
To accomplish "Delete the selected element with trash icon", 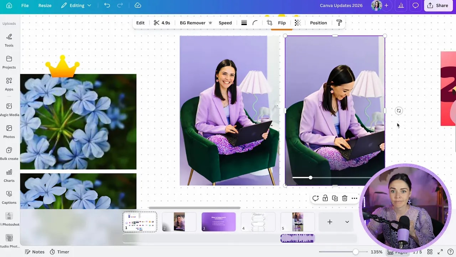I will click(x=344, y=198).
